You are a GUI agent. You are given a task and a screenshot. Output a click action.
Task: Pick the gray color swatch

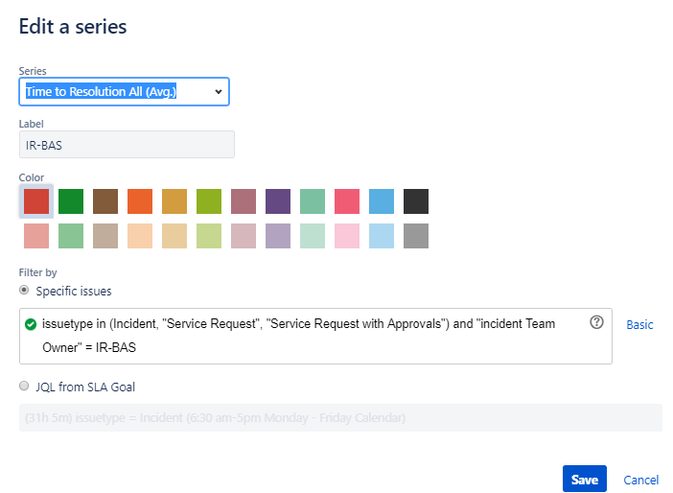coord(416,236)
